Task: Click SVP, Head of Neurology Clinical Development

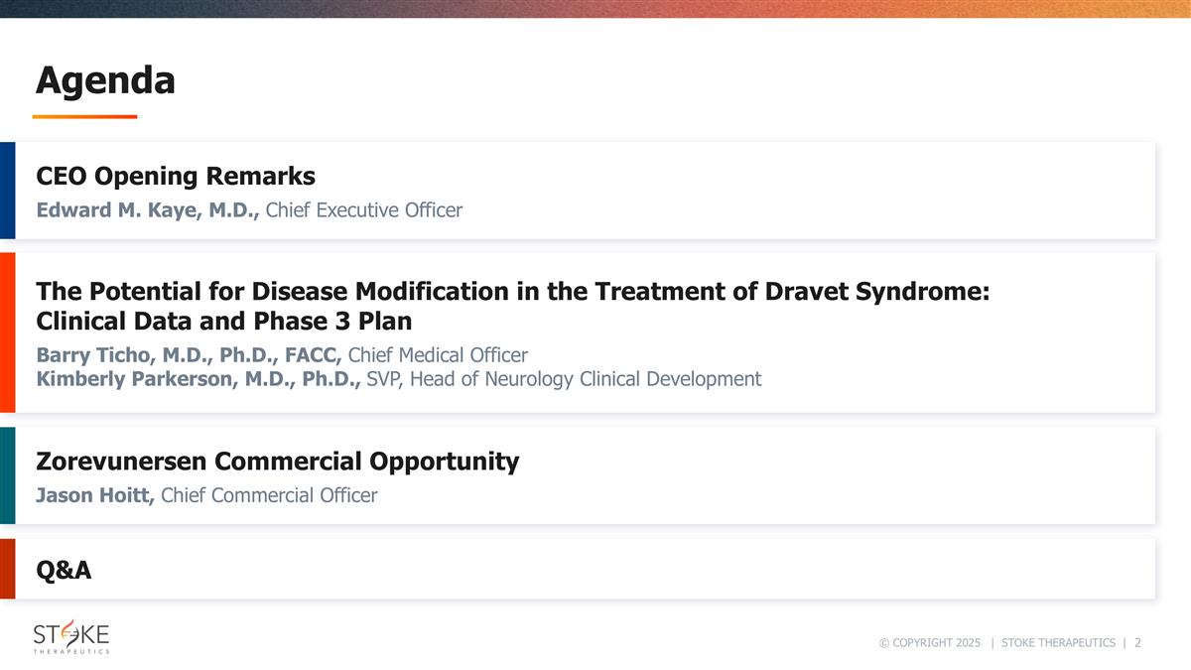Action: [564, 379]
